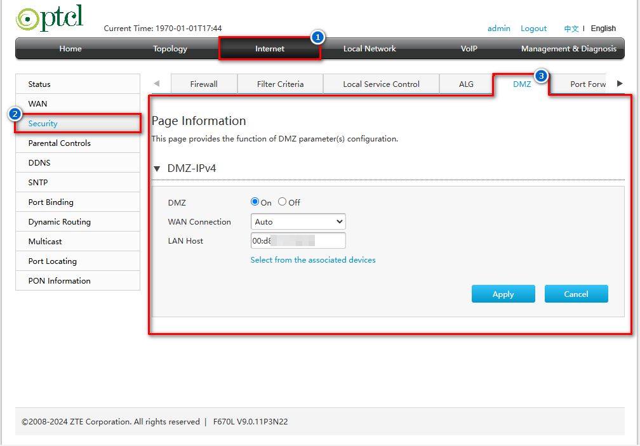Open Status in the sidebar
The height and width of the screenshot is (446, 640).
tap(77, 84)
